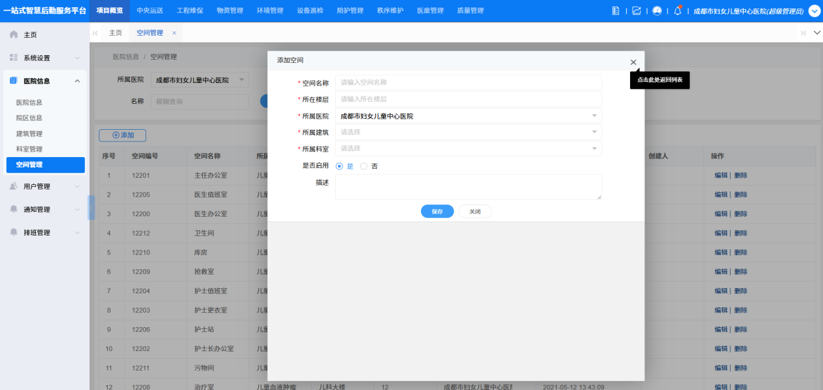Expand 排班管理 sidebar chevron
Screen dimensions: 823x390
coord(77,232)
